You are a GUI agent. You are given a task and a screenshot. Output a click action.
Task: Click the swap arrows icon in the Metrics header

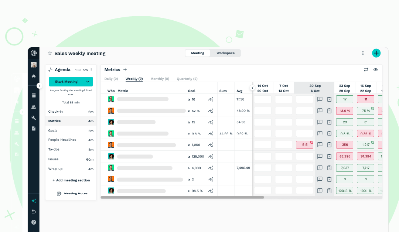(x=366, y=69)
